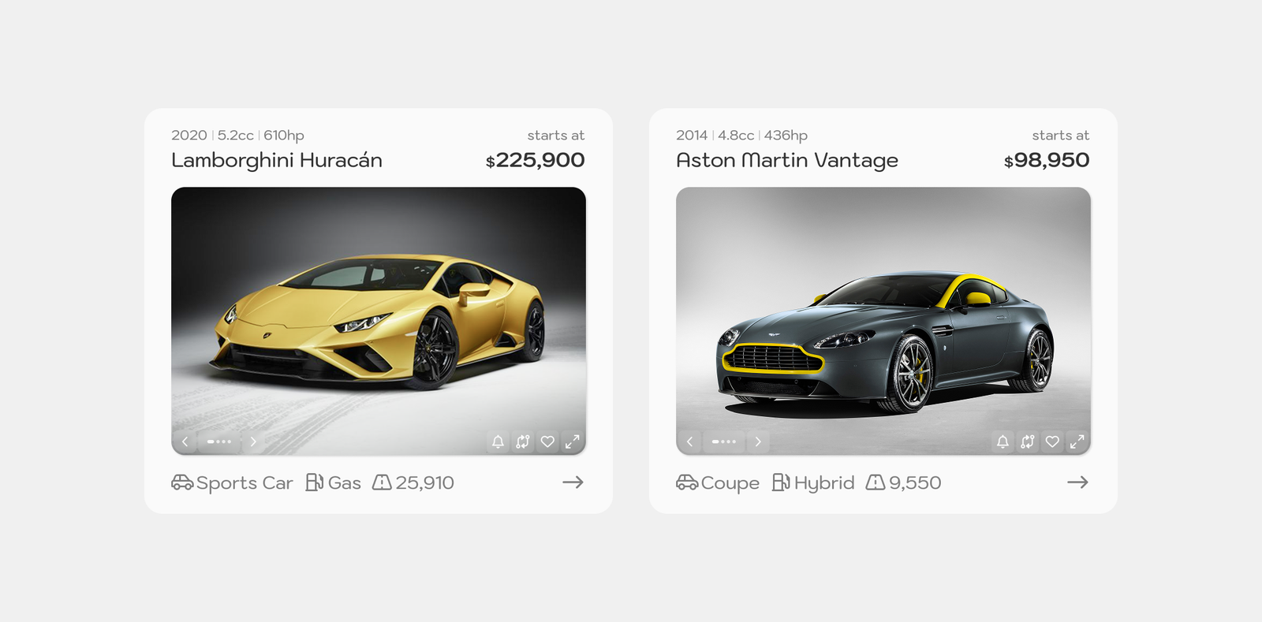1262x622 pixels.
Task: Expand the Aston Martin image to fullscreen
Action: 1077,441
